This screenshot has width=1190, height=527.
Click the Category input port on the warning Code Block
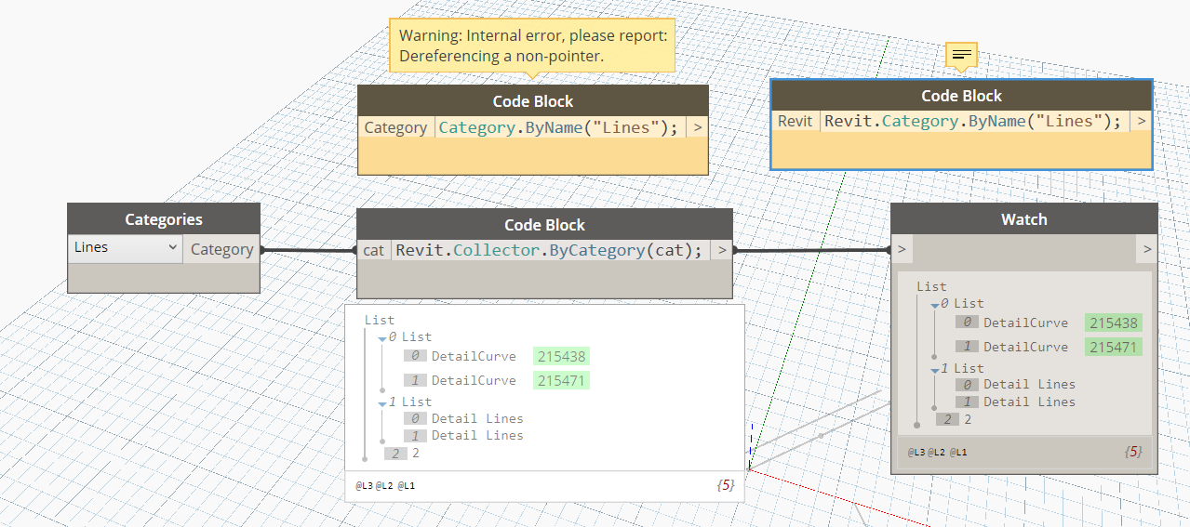[x=395, y=127]
